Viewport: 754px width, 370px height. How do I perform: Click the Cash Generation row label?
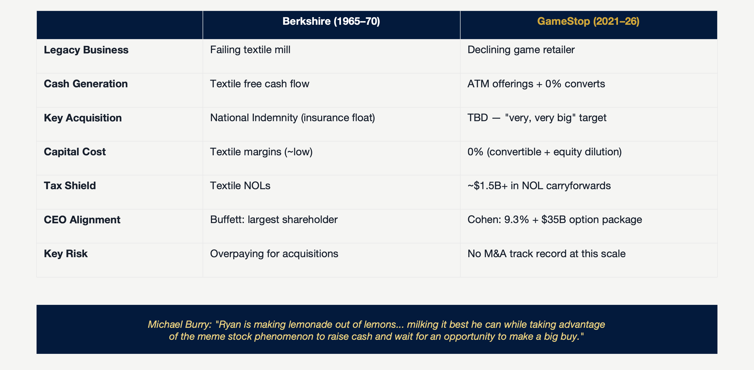(x=86, y=84)
